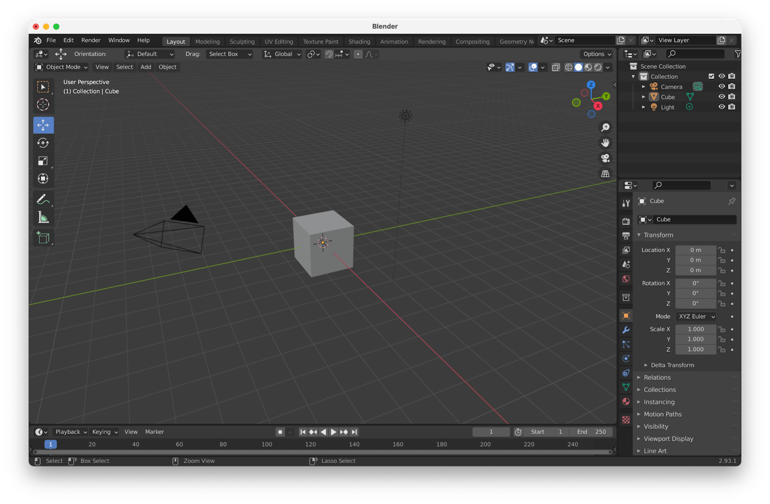Image resolution: width=770 pixels, height=504 pixels.
Task: Select the Annotate pencil tool
Action: [43, 199]
